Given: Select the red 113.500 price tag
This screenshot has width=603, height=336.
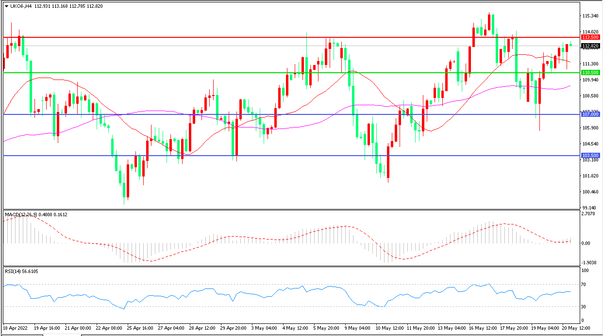Looking at the screenshot, I should pos(590,37).
